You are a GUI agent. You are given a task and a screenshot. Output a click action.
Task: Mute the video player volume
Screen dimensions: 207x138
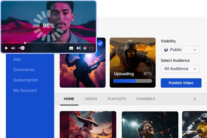[13, 48]
